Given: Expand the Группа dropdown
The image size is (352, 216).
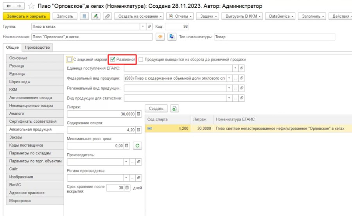Looking at the screenshot, I should 143,27.
